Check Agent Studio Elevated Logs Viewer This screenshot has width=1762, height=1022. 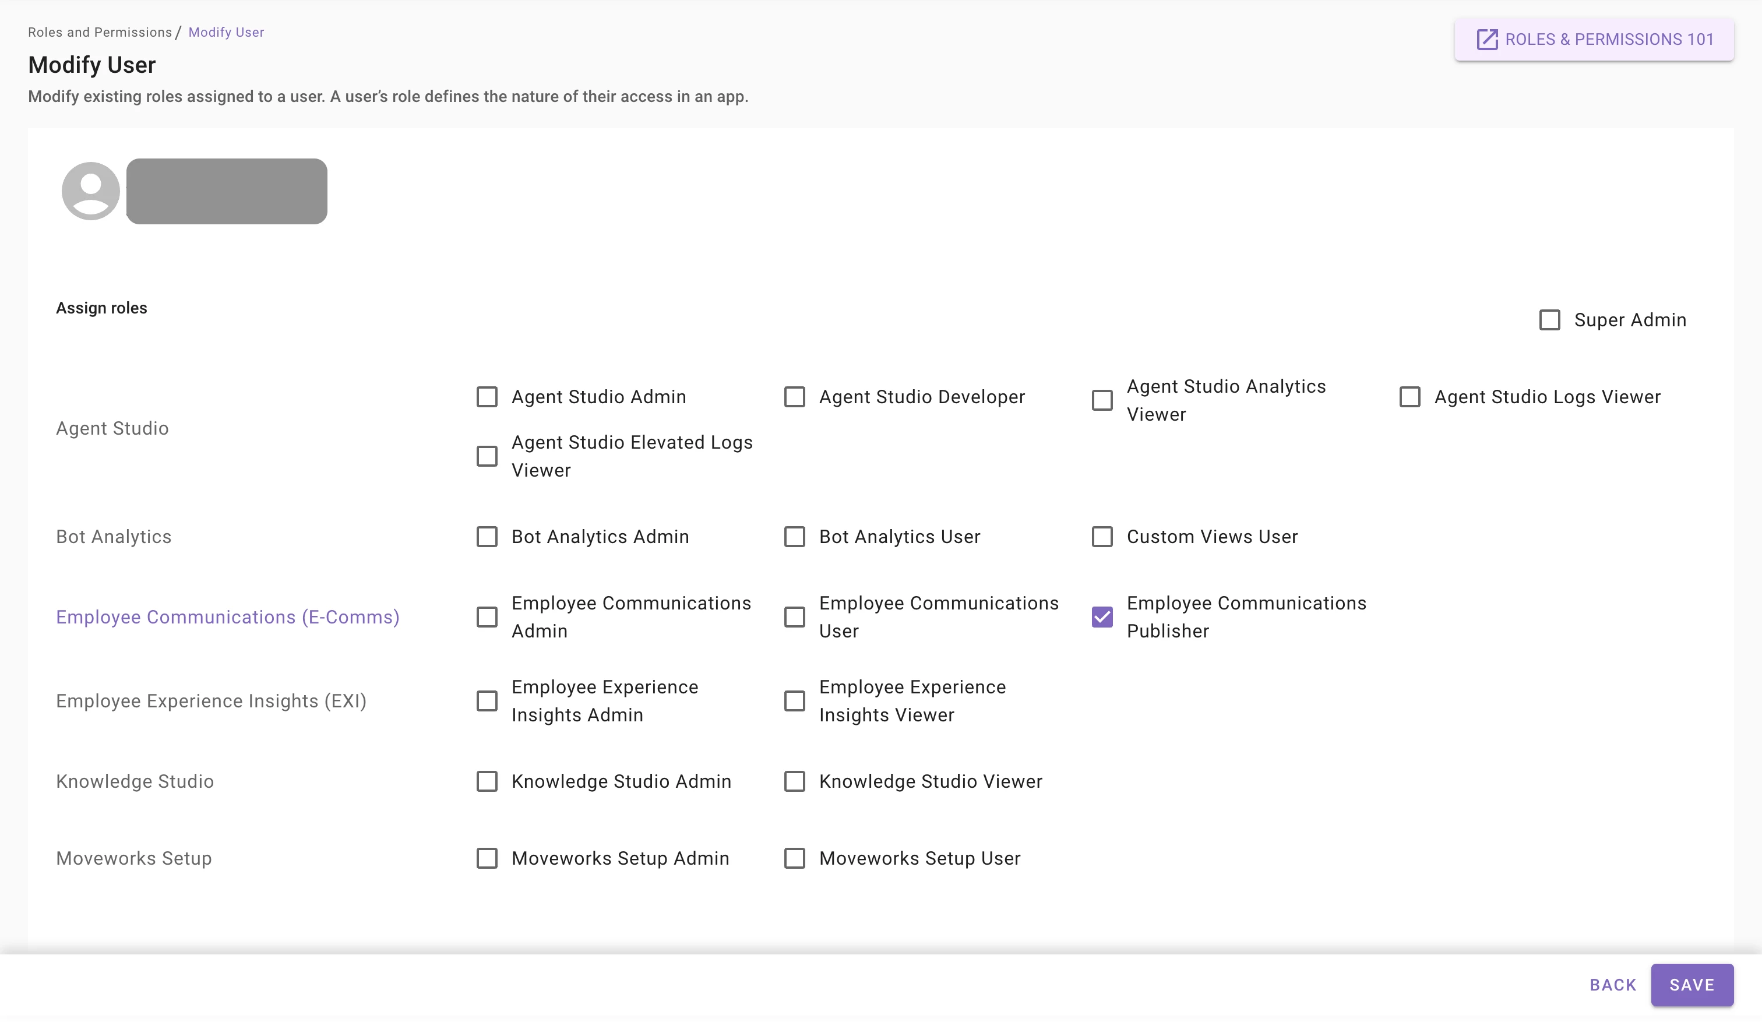(x=487, y=456)
